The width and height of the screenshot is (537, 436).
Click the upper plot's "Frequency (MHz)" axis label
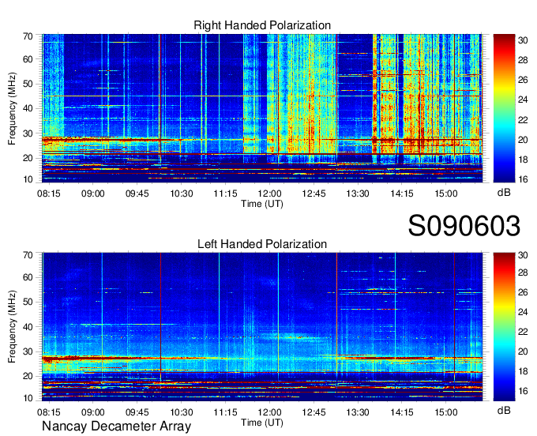(x=12, y=108)
